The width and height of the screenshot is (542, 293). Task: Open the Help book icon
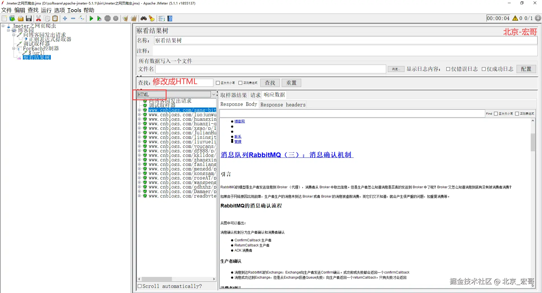[170, 18]
